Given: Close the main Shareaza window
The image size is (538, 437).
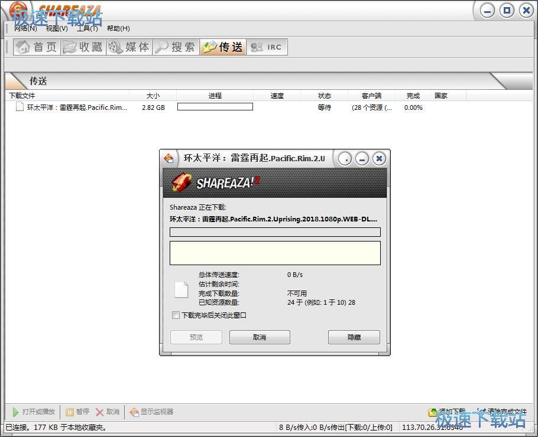Looking at the screenshot, I should [526, 11].
